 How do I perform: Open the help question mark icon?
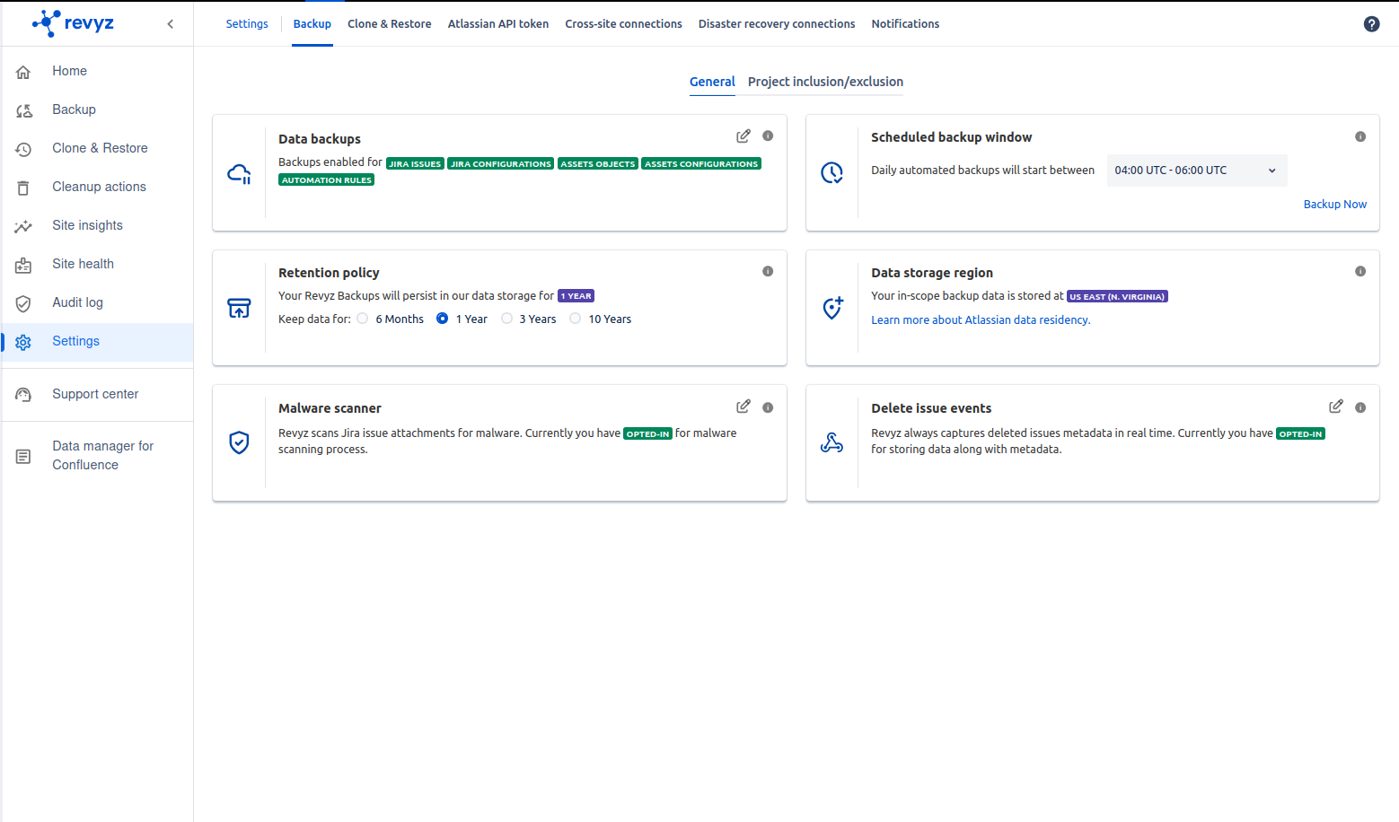[1371, 24]
